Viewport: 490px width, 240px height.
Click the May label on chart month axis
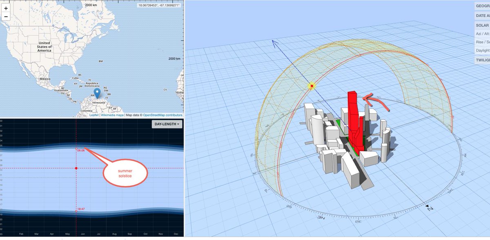pyautogui.click(x=67, y=234)
